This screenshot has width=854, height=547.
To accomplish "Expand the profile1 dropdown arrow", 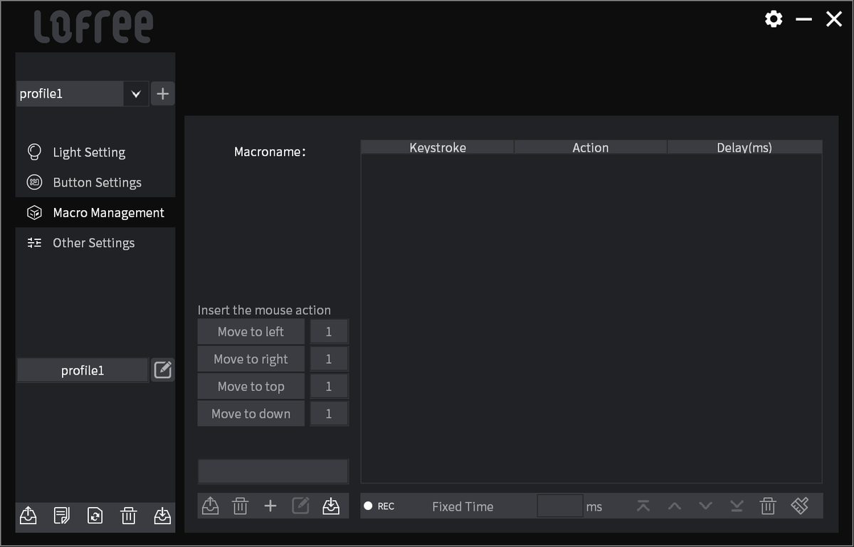I will (136, 93).
